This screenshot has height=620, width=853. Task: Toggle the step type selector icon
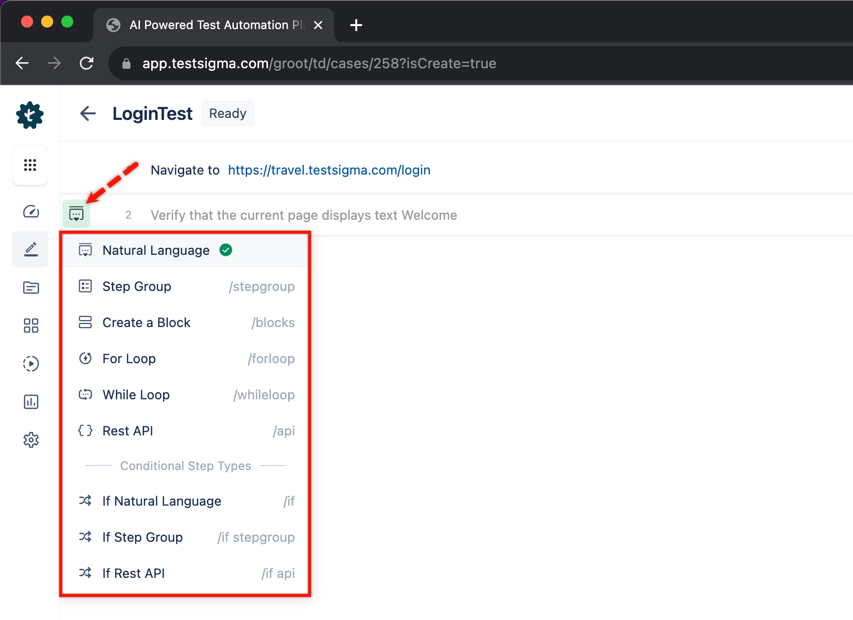76,214
